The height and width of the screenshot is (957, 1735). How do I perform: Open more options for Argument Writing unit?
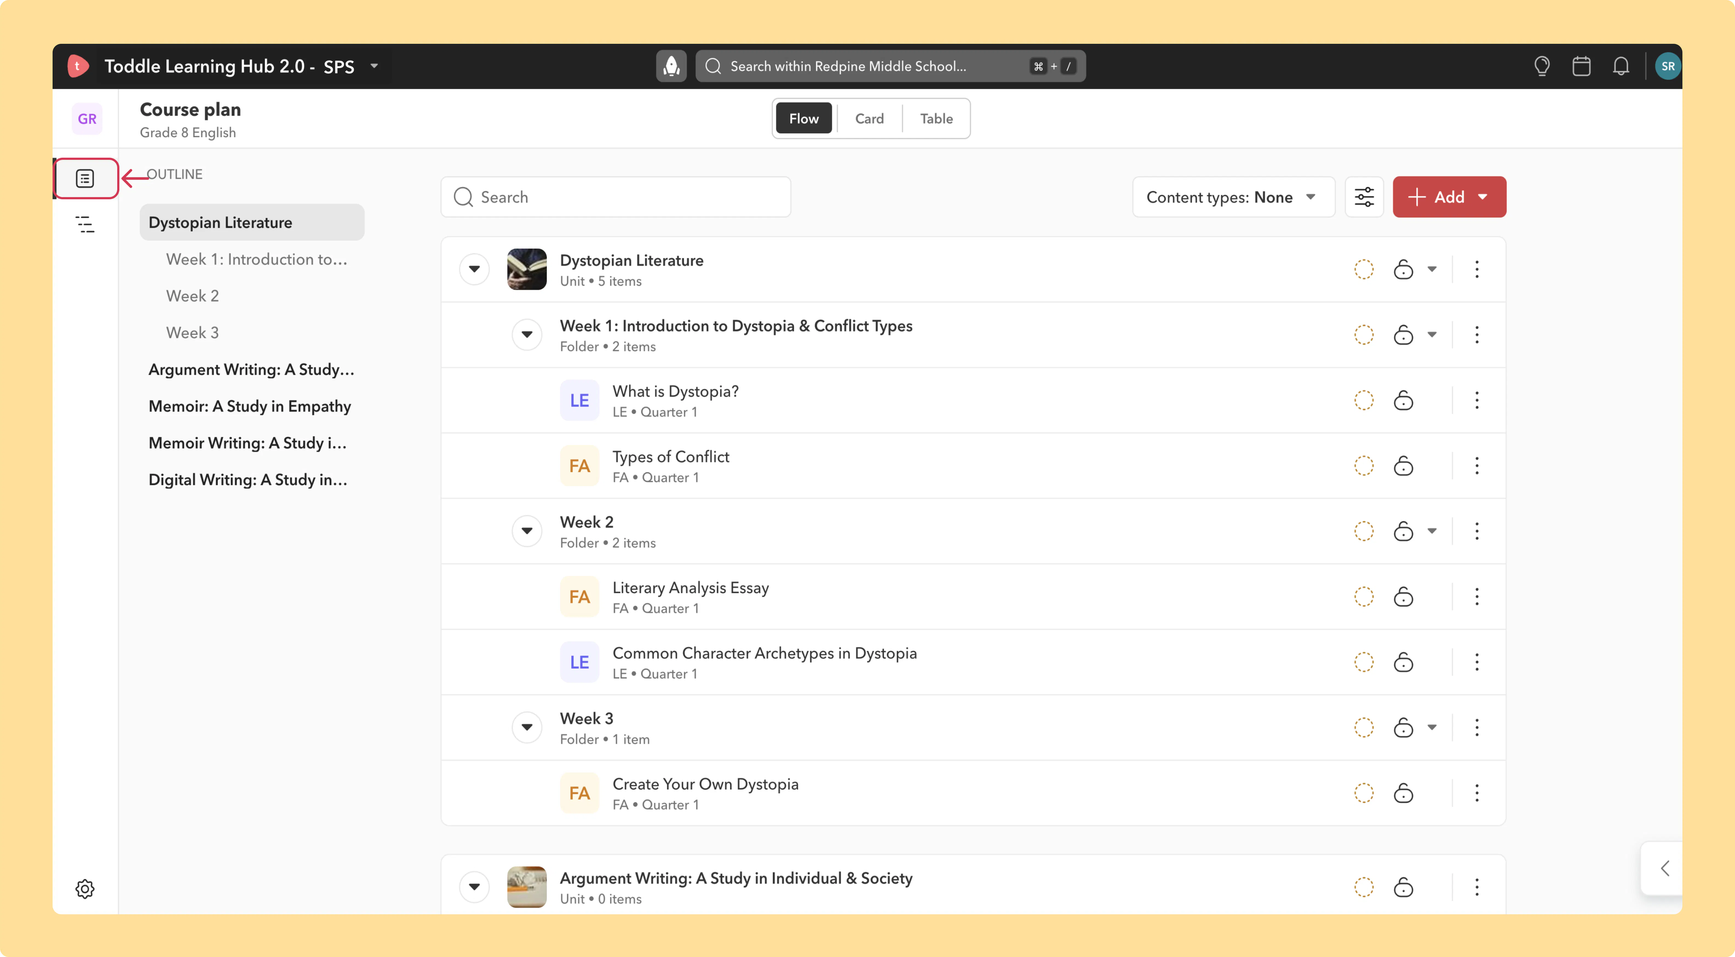click(1477, 887)
